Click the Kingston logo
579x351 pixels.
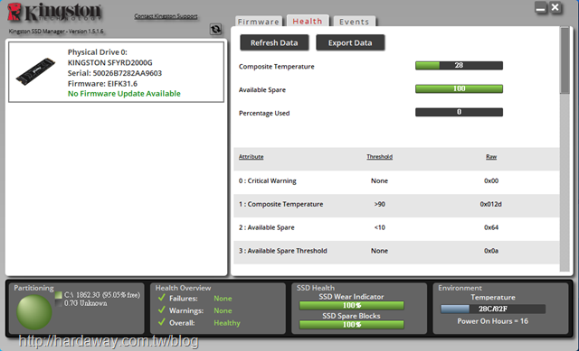[54, 12]
